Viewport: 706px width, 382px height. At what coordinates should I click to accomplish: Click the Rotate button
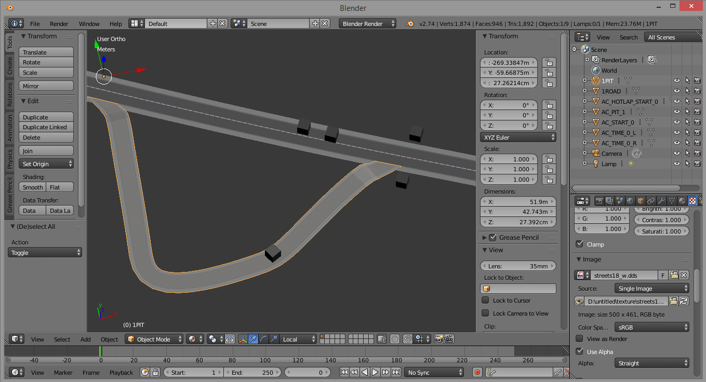[46, 62]
